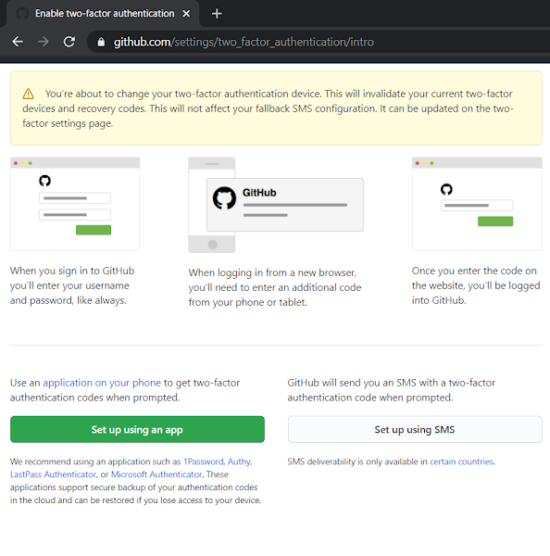Click Set up using an app button
This screenshot has height=556, width=550.
coord(137,429)
